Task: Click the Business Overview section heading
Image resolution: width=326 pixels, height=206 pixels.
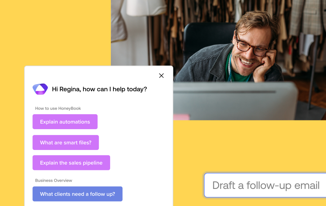Action: click(x=54, y=180)
